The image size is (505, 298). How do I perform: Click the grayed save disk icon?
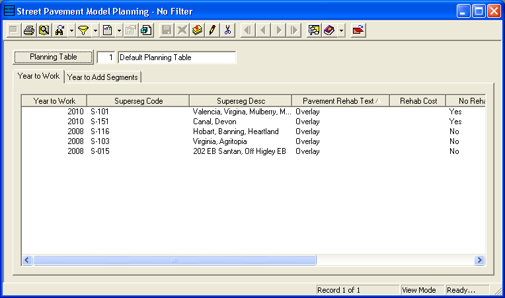click(167, 30)
